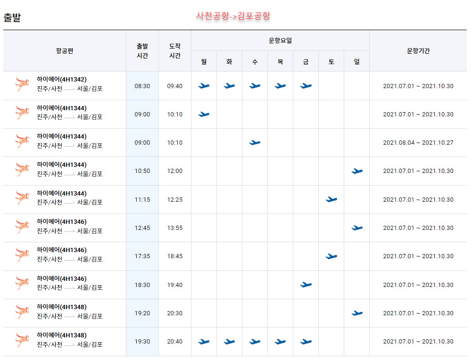This screenshot has height=360, width=472.
Task: Click the Monday airplane icon for the 19:30 flight
Action: click(204, 342)
